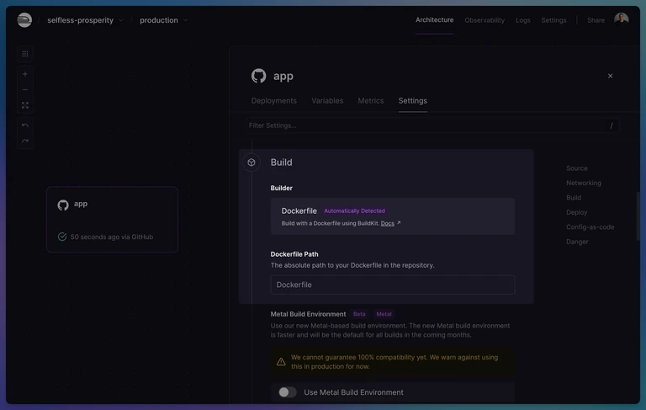Switch to the Variables tab

[x=327, y=101]
